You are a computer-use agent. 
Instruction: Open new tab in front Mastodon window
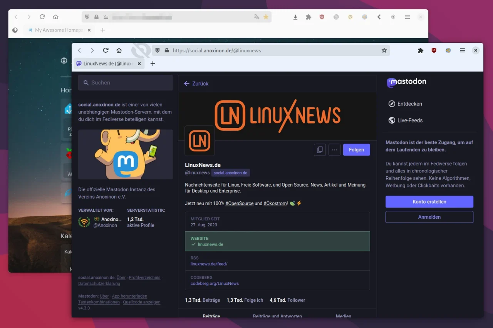[153, 64]
